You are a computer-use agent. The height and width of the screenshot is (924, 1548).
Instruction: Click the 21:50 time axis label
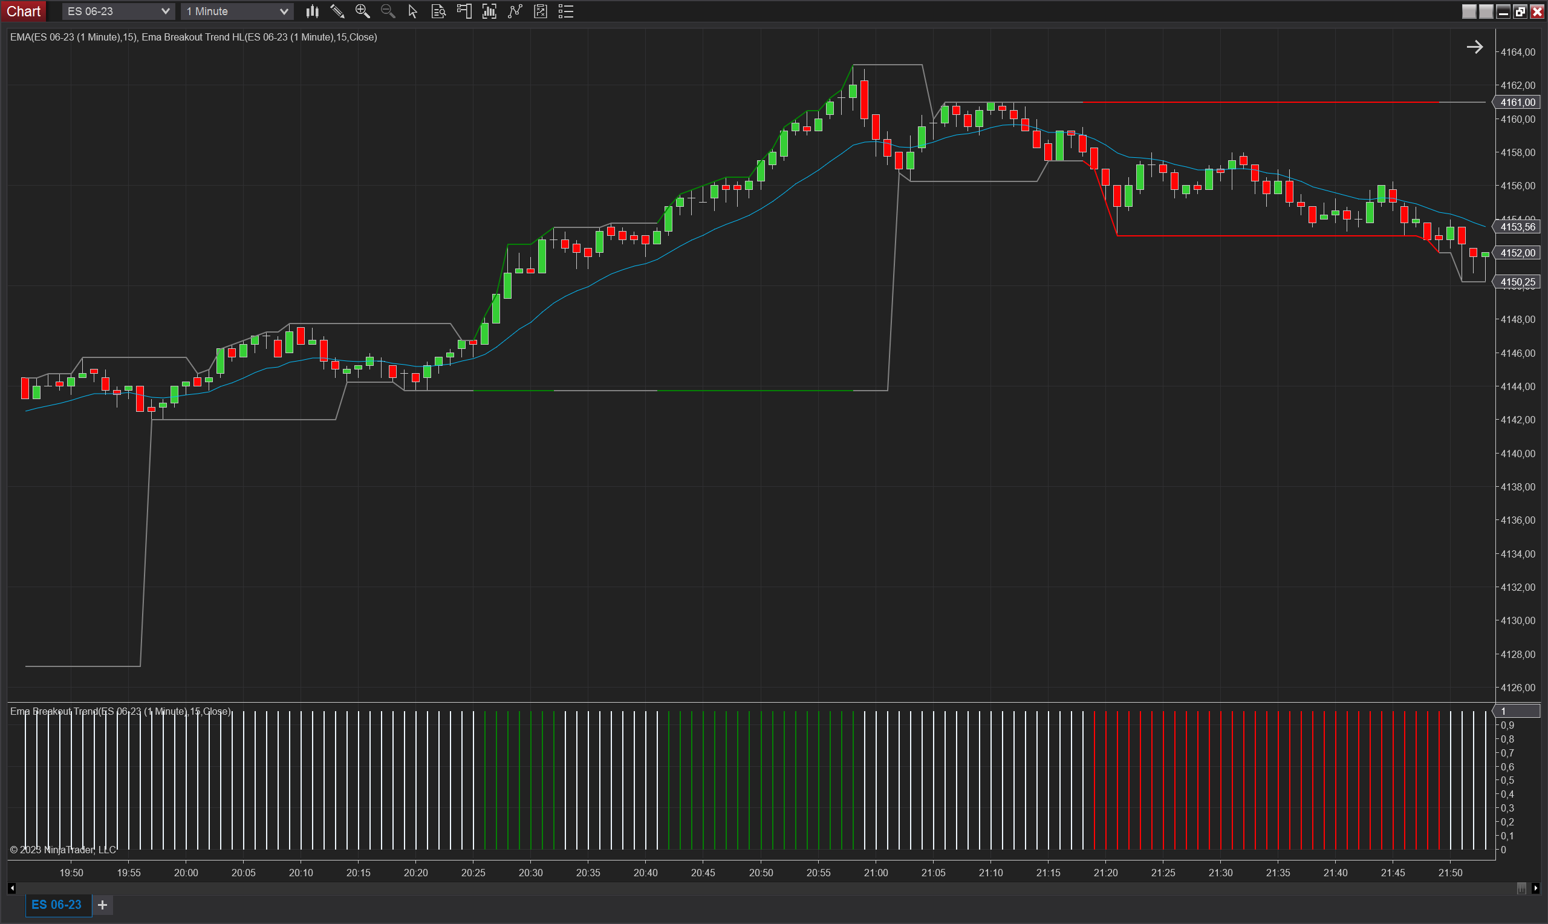pyautogui.click(x=1450, y=873)
